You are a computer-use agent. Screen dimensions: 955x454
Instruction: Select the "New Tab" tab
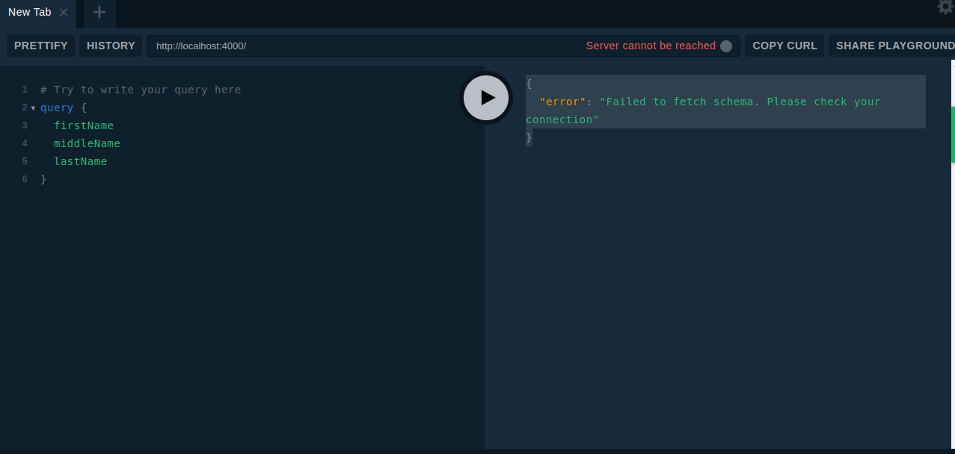30,12
